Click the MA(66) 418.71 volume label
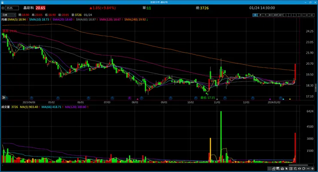 51,107
